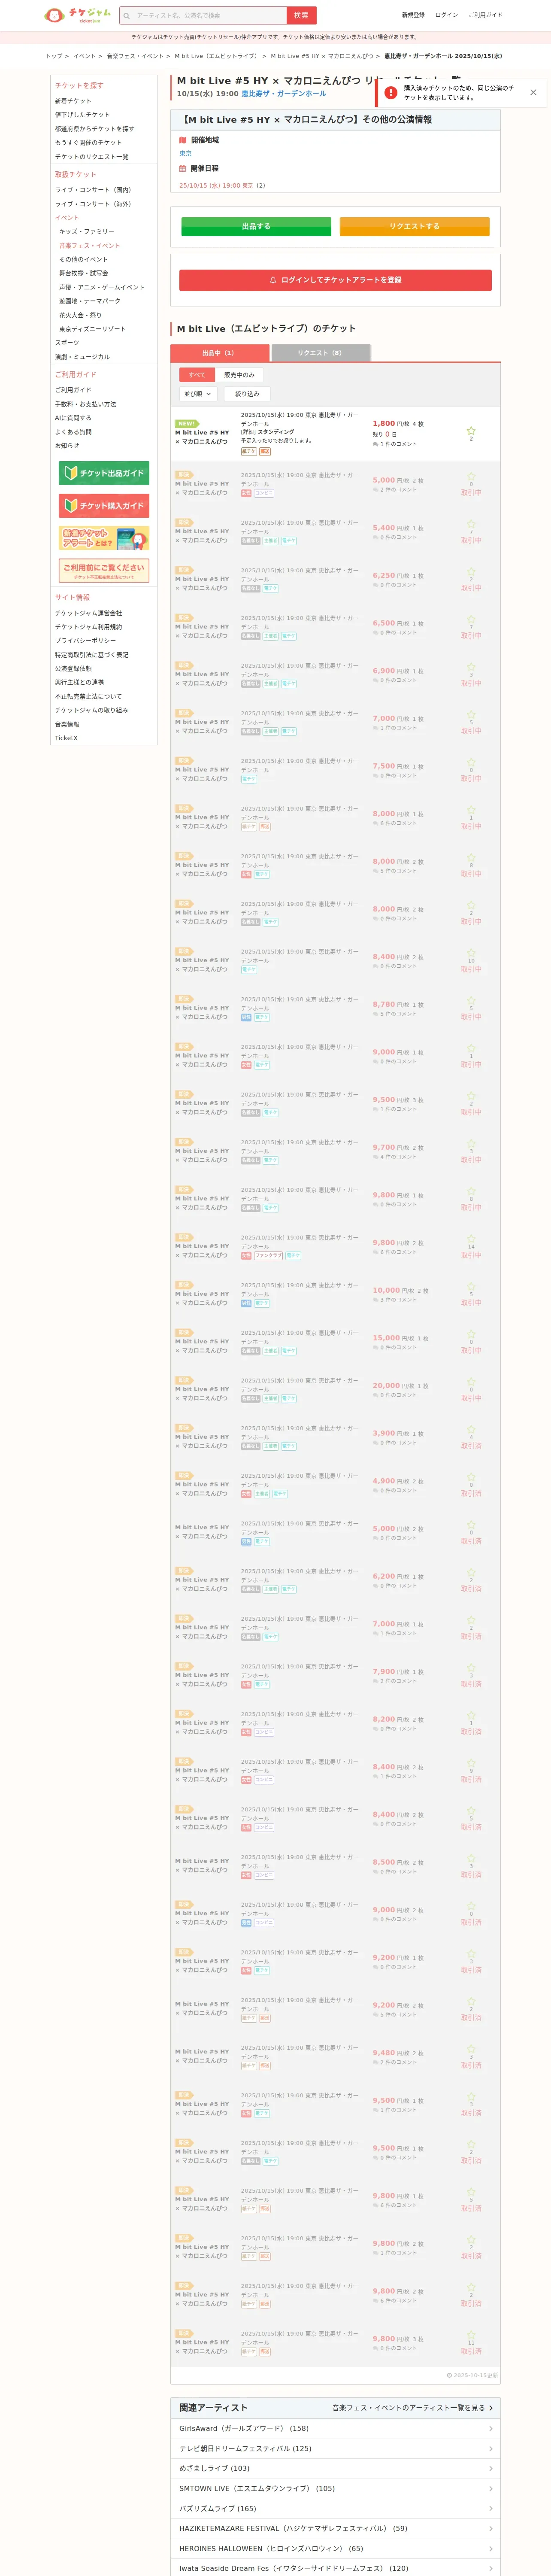This screenshot has height=2576, width=551.
Task: Click ログインしてチケットアラートを登録 button
Action: [335, 280]
